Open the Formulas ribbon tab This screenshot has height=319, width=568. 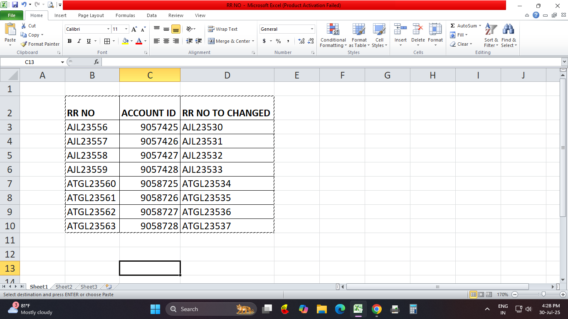pos(125,15)
